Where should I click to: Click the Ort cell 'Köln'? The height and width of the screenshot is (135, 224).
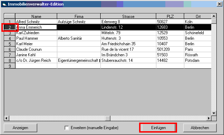[x=198, y=22]
